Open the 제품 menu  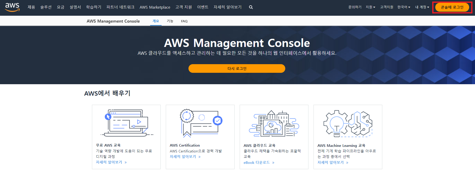point(31,7)
